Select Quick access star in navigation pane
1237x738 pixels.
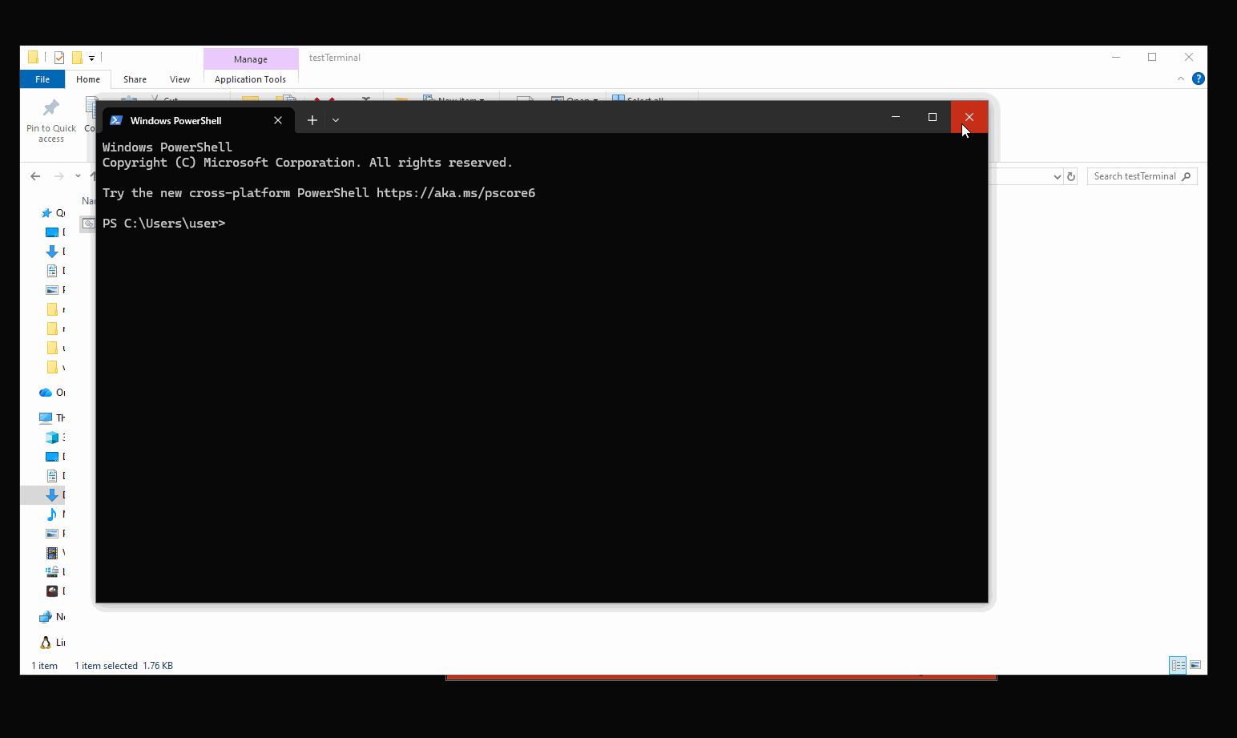(x=46, y=213)
